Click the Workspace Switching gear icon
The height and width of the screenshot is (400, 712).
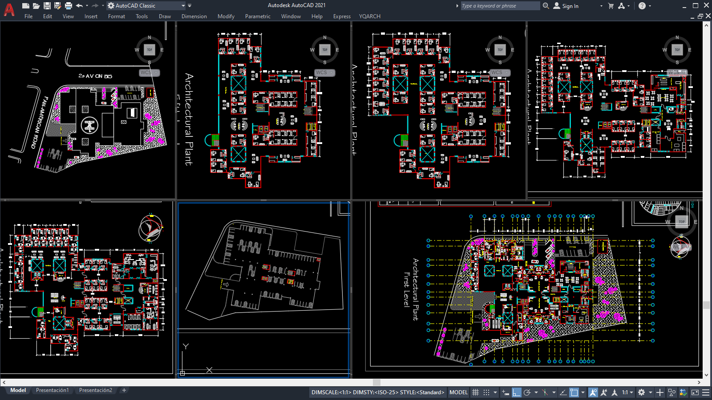[x=641, y=392]
